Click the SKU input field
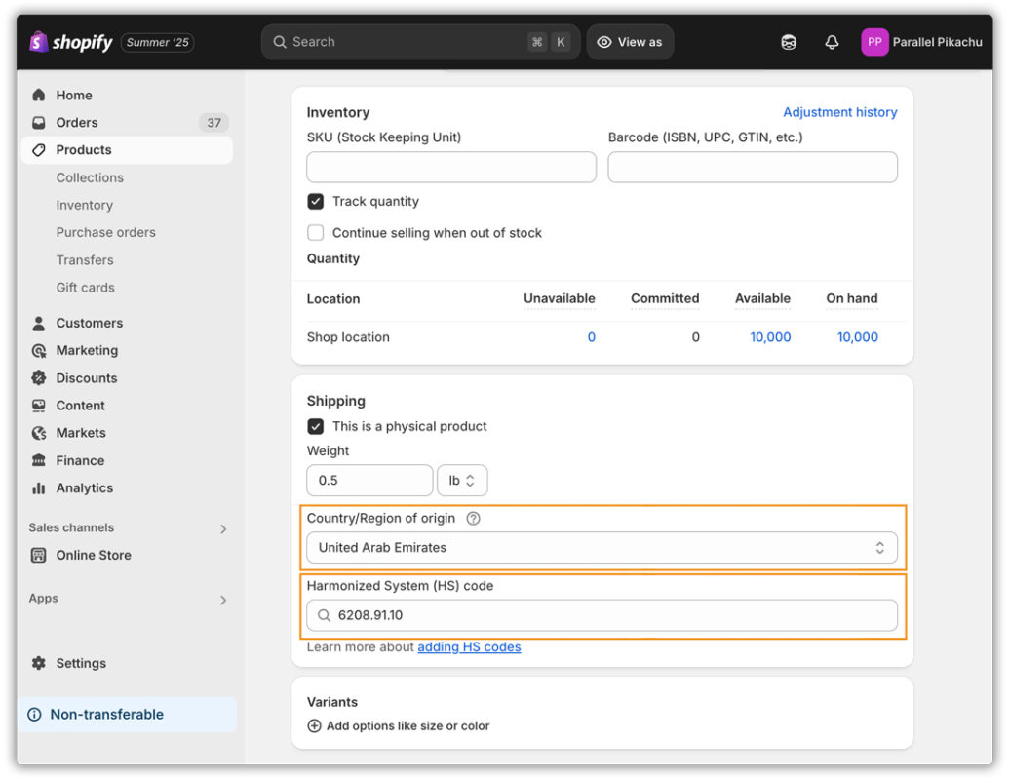1009x780 pixels. pyautogui.click(x=451, y=168)
